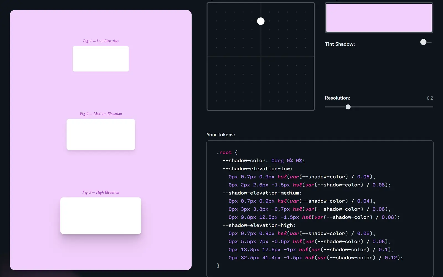Click the Medium Elevation preview card

pyautogui.click(x=101, y=134)
